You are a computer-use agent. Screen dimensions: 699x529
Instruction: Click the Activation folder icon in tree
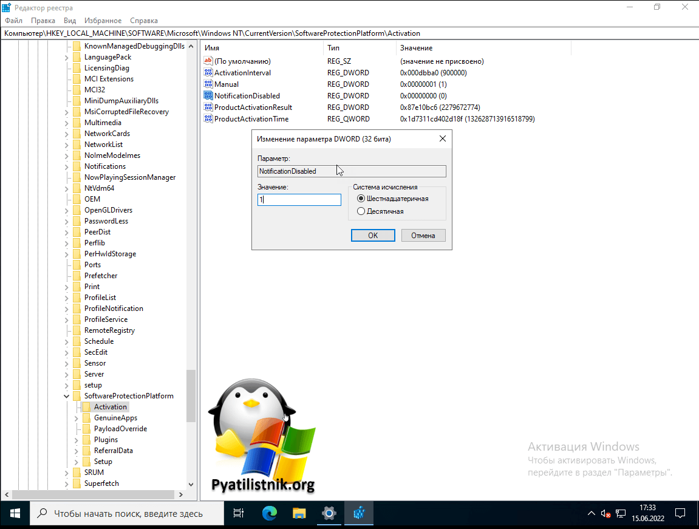(86, 407)
